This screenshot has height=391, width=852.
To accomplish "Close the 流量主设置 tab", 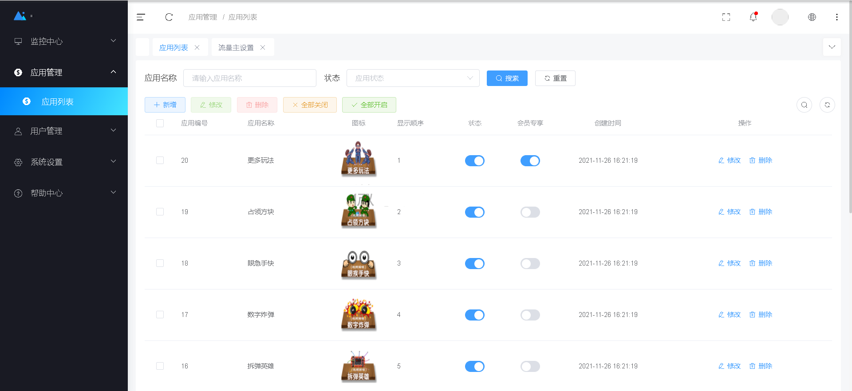I will [x=263, y=47].
